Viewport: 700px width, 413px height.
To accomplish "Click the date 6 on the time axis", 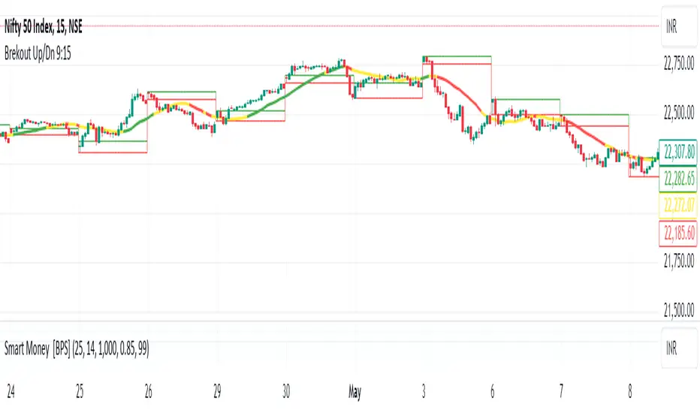I will coord(492,390).
